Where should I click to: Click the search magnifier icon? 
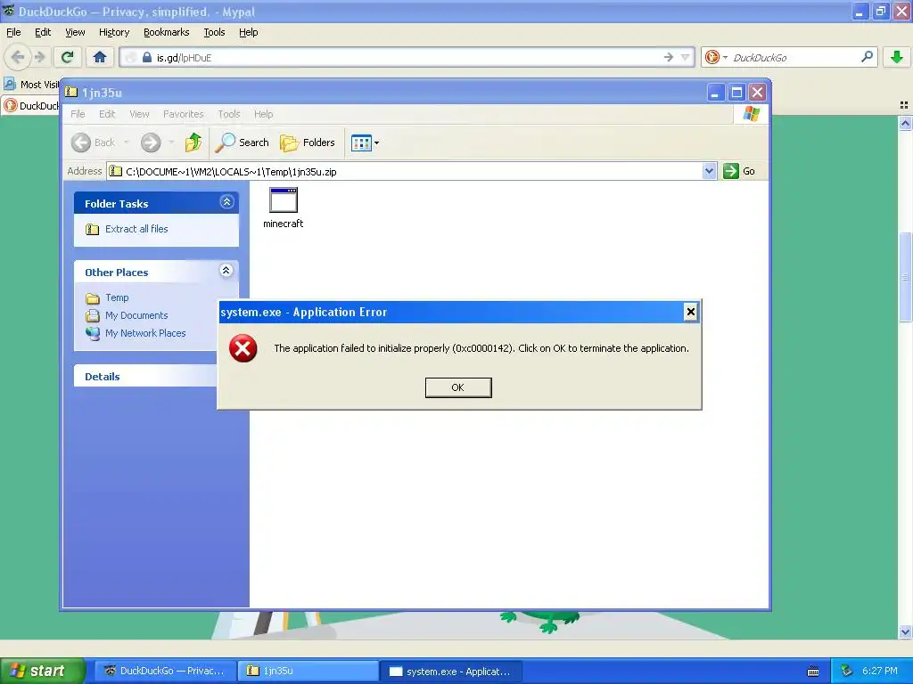[867, 57]
